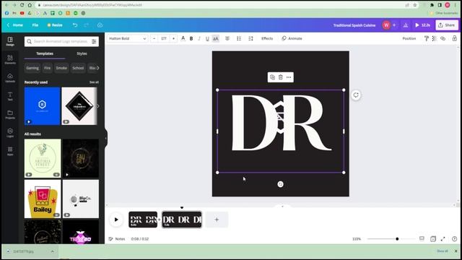Open the Animate options
The height and width of the screenshot is (260, 462).
(292, 38)
